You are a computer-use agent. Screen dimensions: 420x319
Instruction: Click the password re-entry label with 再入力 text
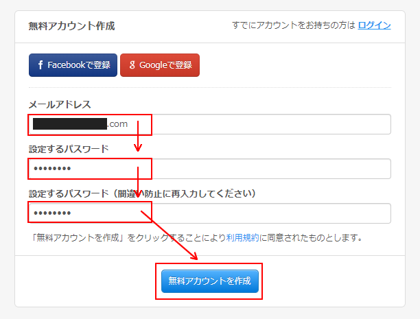[142, 193]
